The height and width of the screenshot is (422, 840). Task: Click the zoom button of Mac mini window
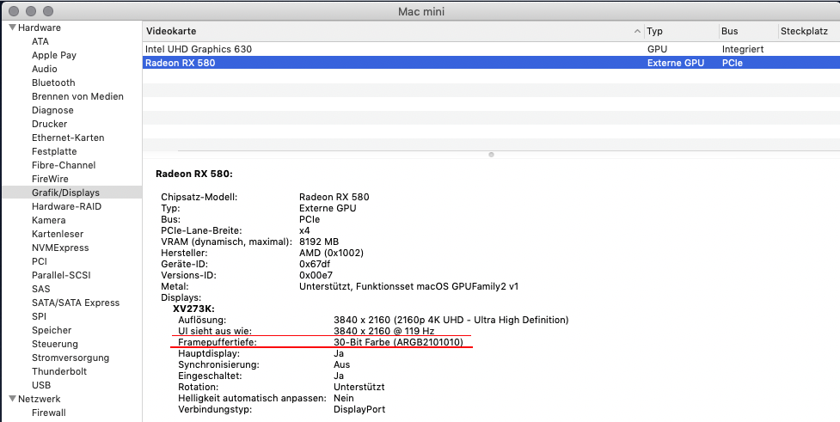point(48,10)
